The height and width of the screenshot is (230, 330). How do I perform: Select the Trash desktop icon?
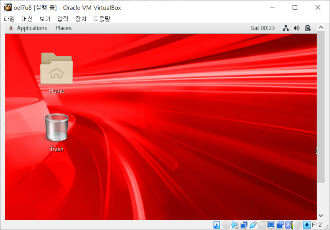56,132
